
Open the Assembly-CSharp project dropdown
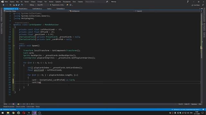click(x=36, y=11)
